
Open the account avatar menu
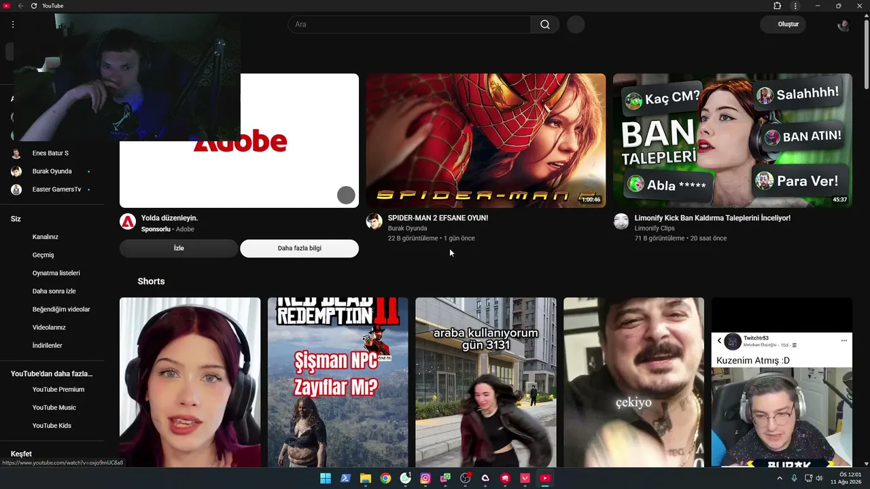843,25
